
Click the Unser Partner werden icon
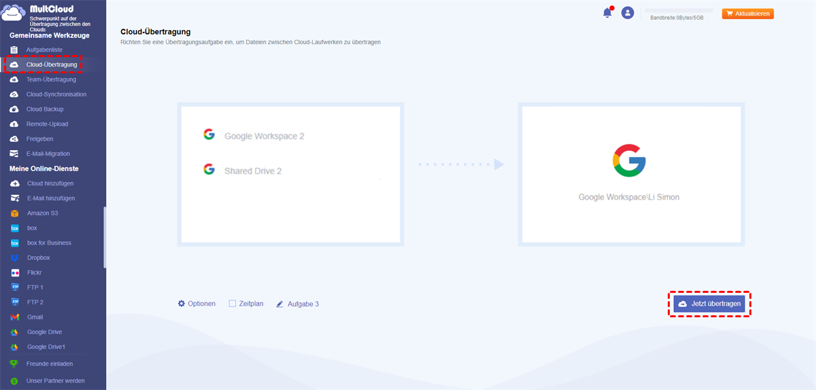pyautogui.click(x=14, y=380)
